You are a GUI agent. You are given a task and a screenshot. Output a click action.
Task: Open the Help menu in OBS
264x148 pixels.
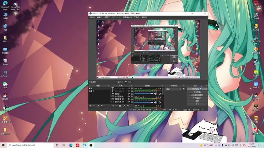(144, 17)
